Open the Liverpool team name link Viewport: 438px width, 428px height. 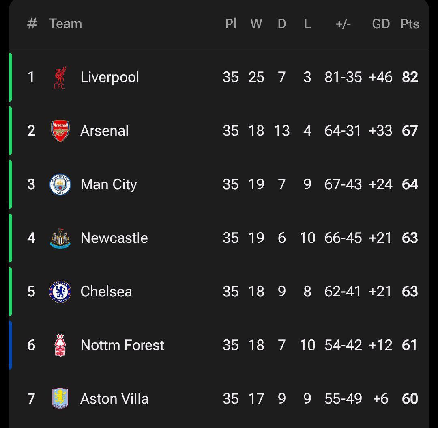(x=109, y=77)
